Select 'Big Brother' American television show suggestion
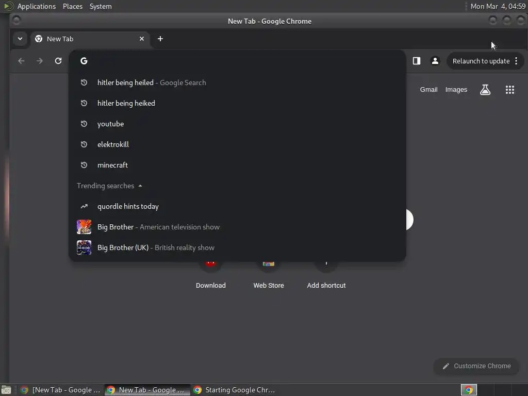Screen dimensions: 528x396 coord(237,227)
